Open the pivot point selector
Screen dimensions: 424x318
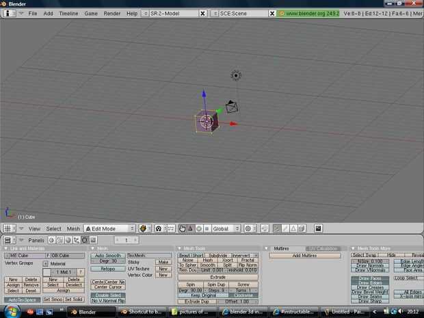click(x=160, y=228)
